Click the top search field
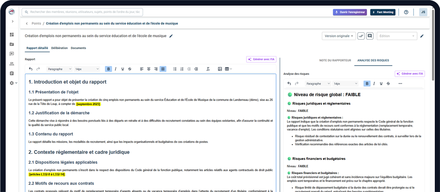Screen dimensions: 440x192 click(82, 12)
